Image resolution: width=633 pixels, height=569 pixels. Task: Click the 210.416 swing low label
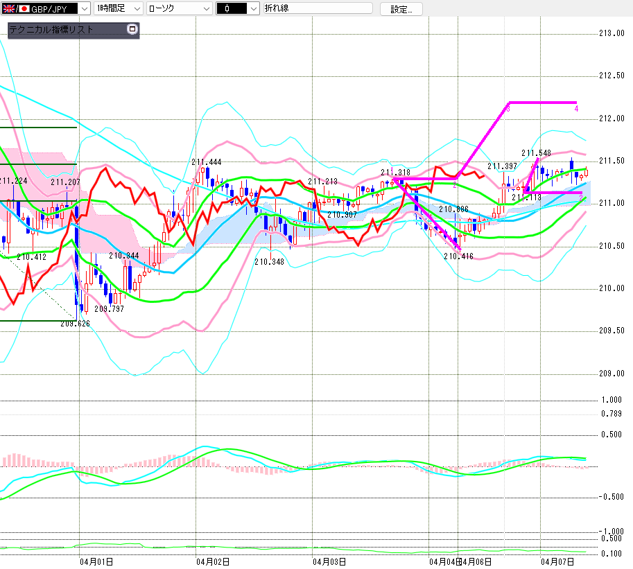[x=458, y=256]
